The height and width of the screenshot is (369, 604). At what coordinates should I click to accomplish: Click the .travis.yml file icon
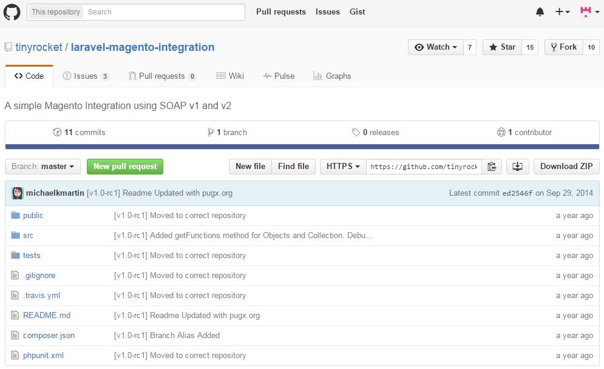[x=15, y=295]
